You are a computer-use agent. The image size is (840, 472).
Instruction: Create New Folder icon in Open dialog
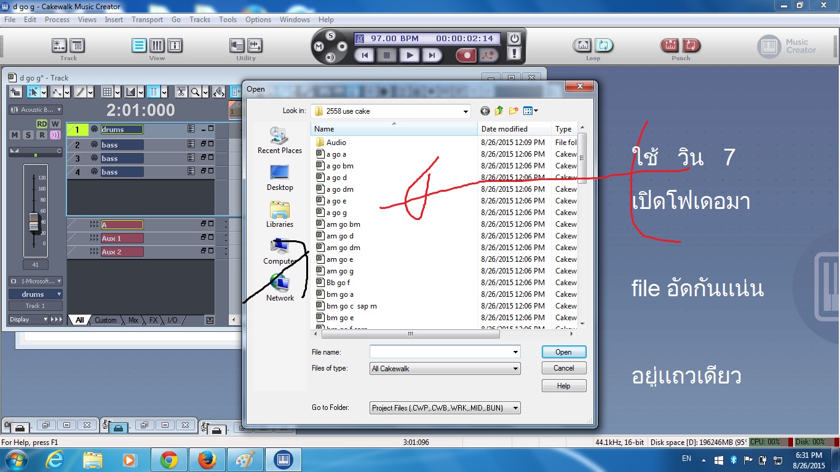pyautogui.click(x=513, y=111)
